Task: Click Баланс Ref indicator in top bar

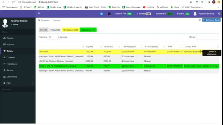Action: [124, 14]
